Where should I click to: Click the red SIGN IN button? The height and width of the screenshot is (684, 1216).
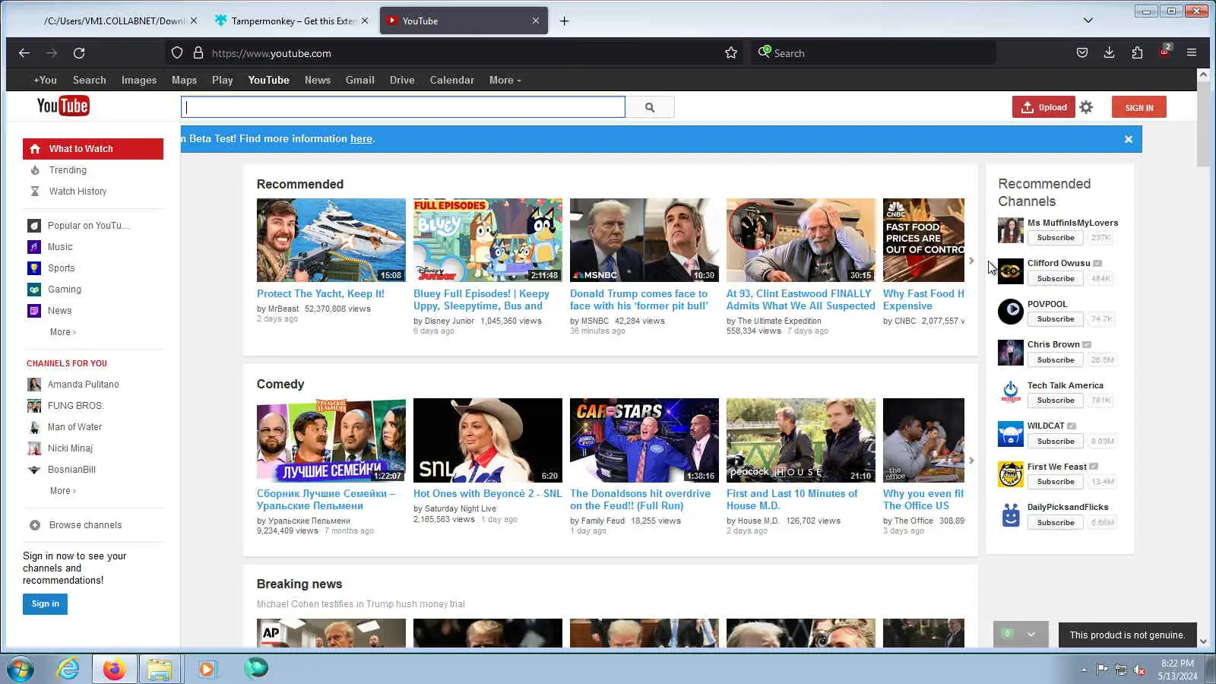(1138, 107)
